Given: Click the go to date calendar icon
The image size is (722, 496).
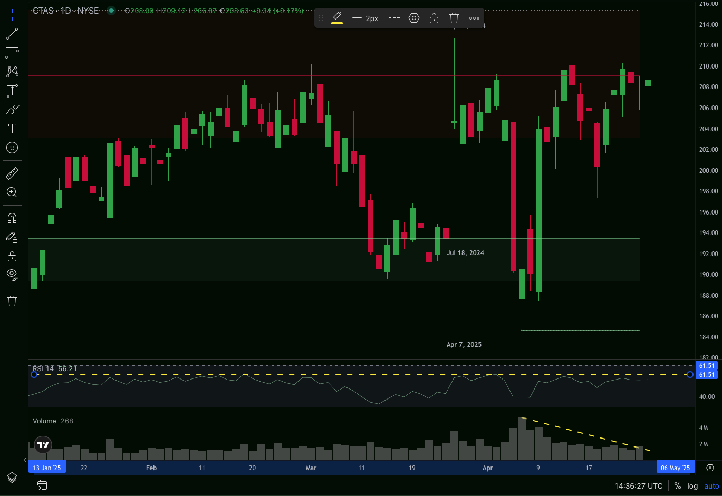Looking at the screenshot, I should pos(42,485).
